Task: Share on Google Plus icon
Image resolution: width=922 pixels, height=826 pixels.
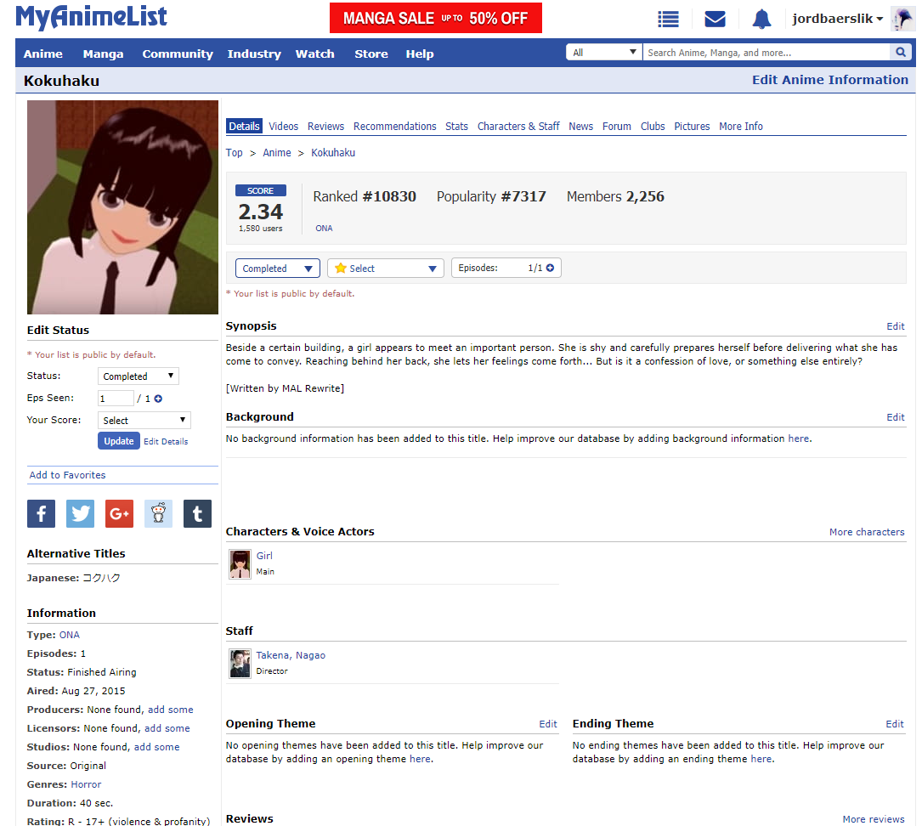Action: [119, 513]
